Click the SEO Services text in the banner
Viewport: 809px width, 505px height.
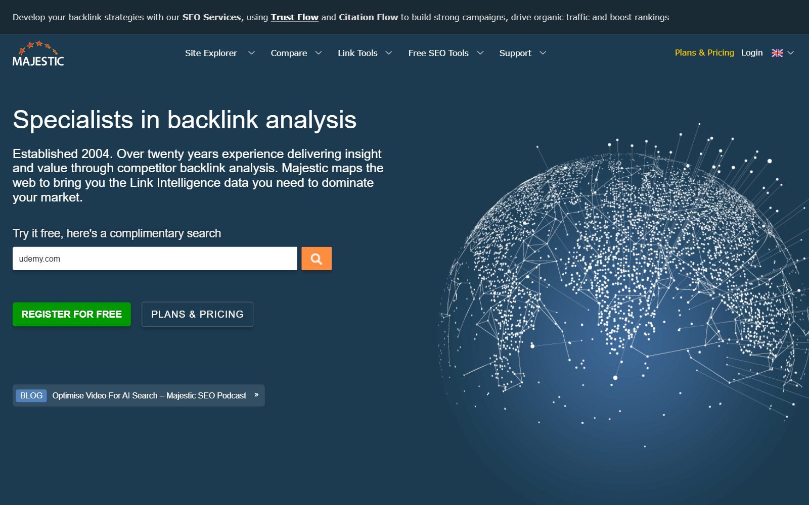coord(211,17)
